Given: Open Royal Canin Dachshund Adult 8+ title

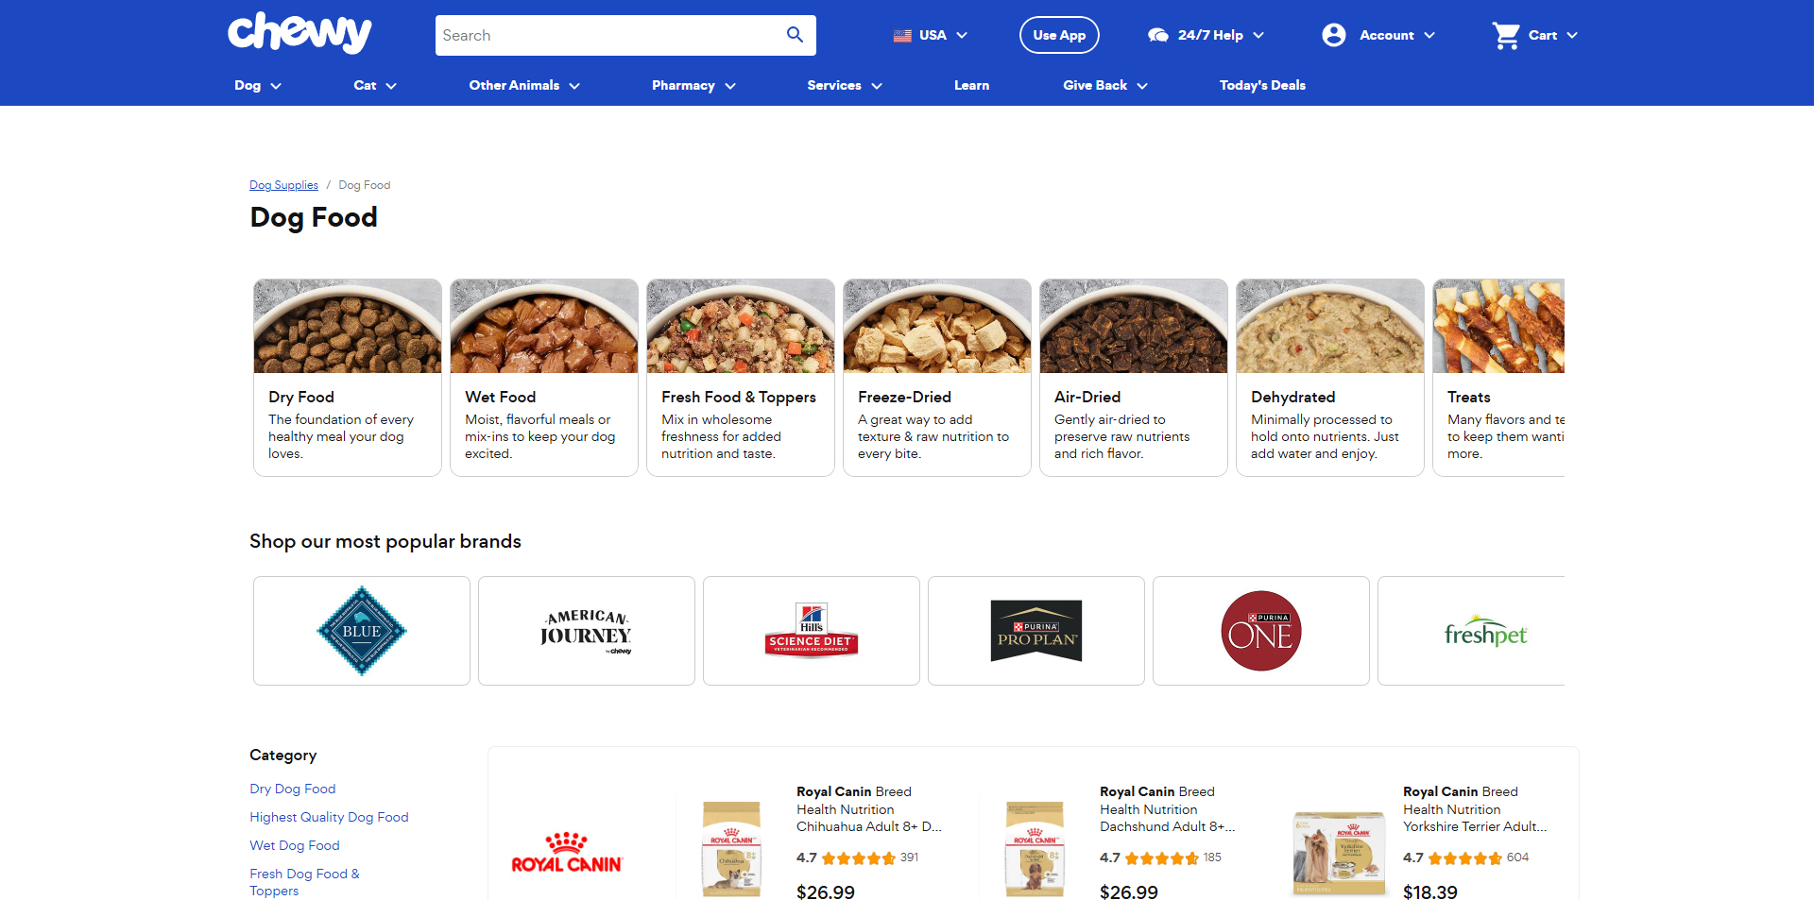Looking at the screenshot, I should pos(1168,809).
